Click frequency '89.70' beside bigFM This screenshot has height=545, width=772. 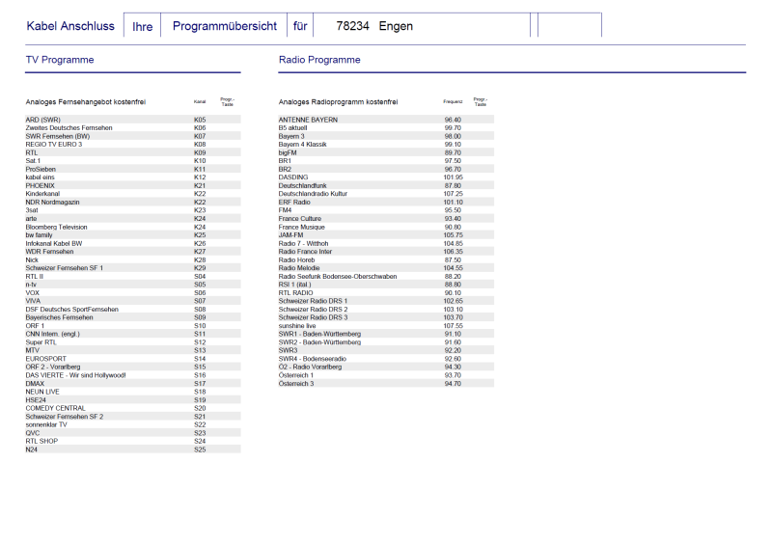pos(453,152)
